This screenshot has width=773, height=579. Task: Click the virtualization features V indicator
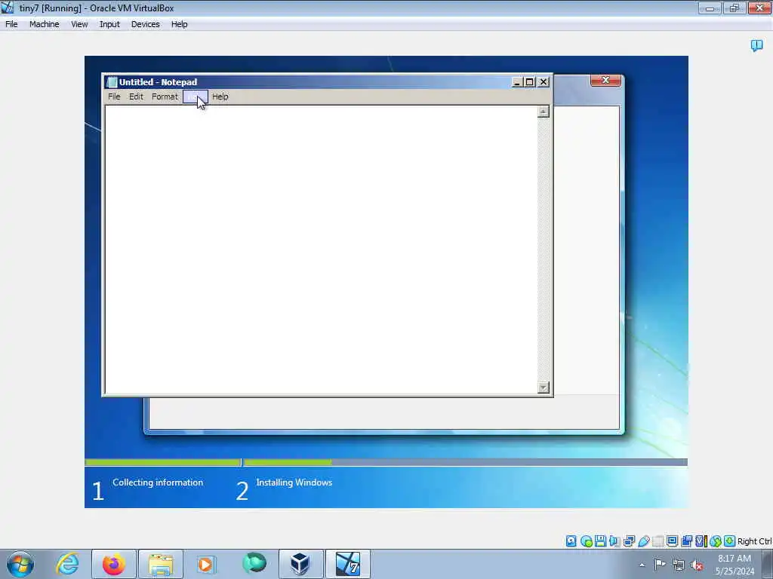[x=701, y=541]
